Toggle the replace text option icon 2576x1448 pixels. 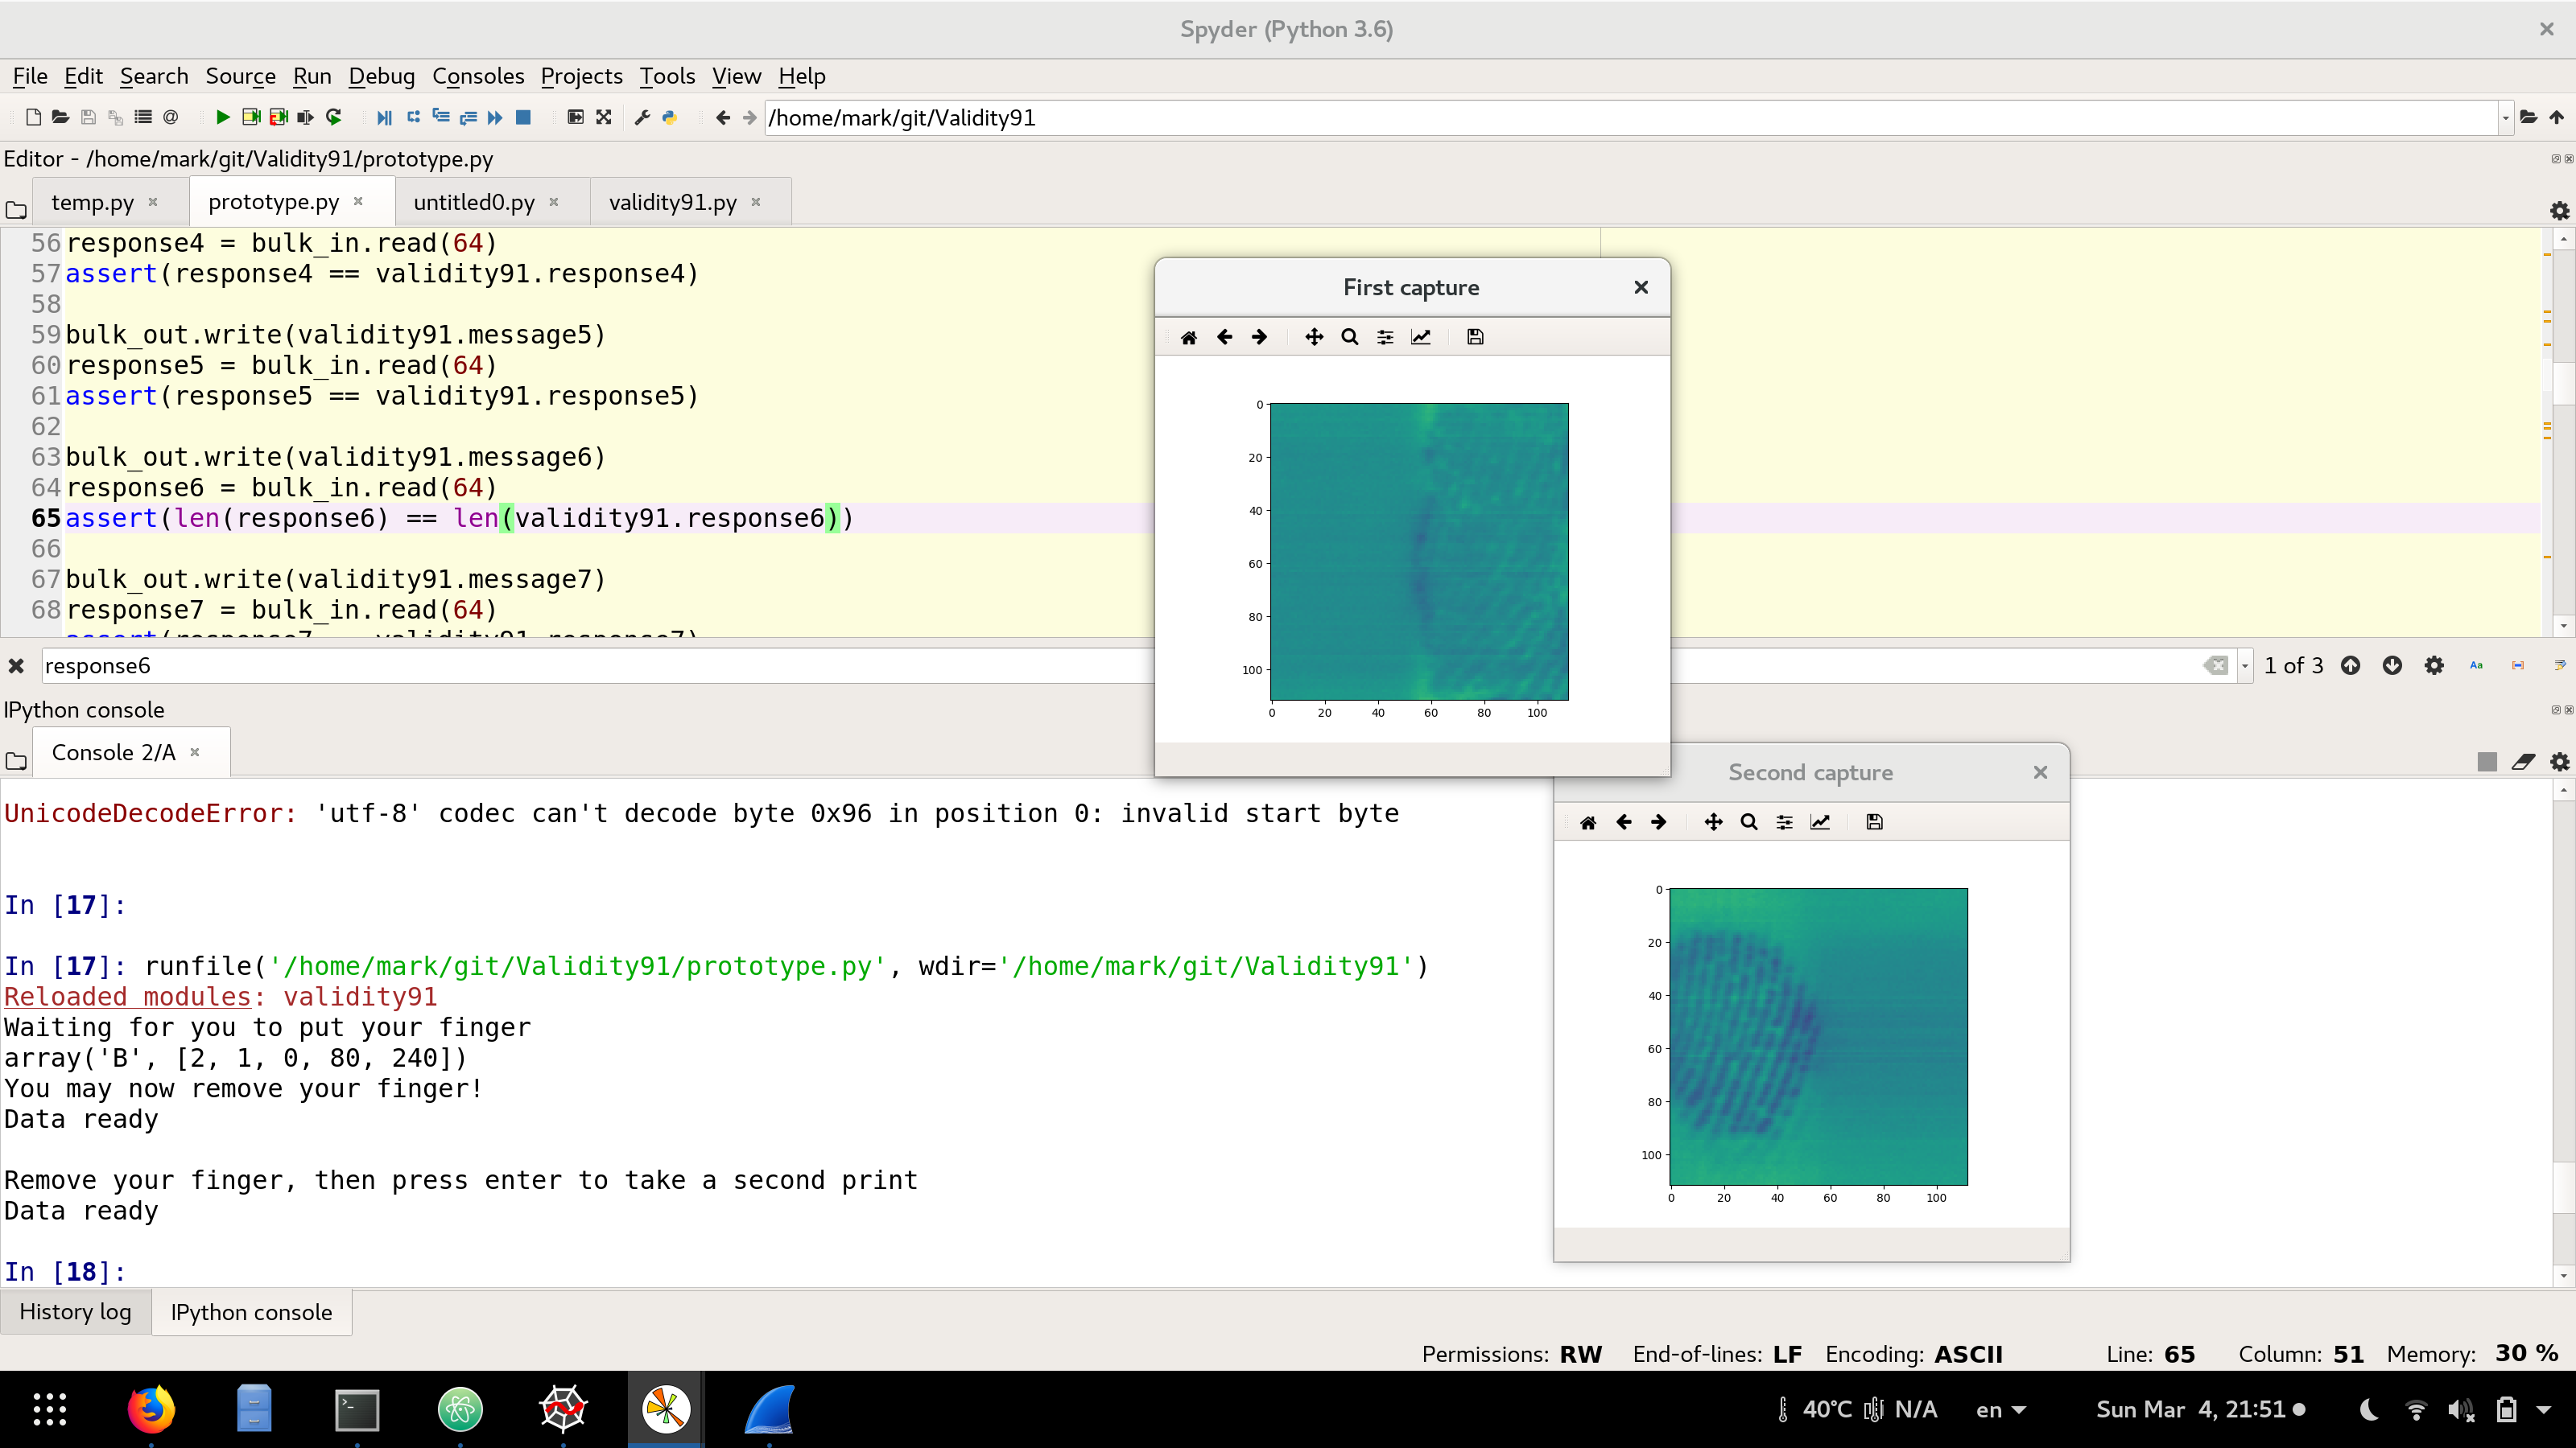coord(2559,665)
